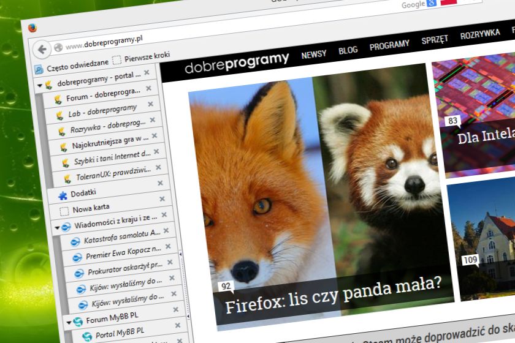Image resolution: width=515 pixels, height=343 pixels.
Task: Close the Dodatki tab
Action: (160, 183)
